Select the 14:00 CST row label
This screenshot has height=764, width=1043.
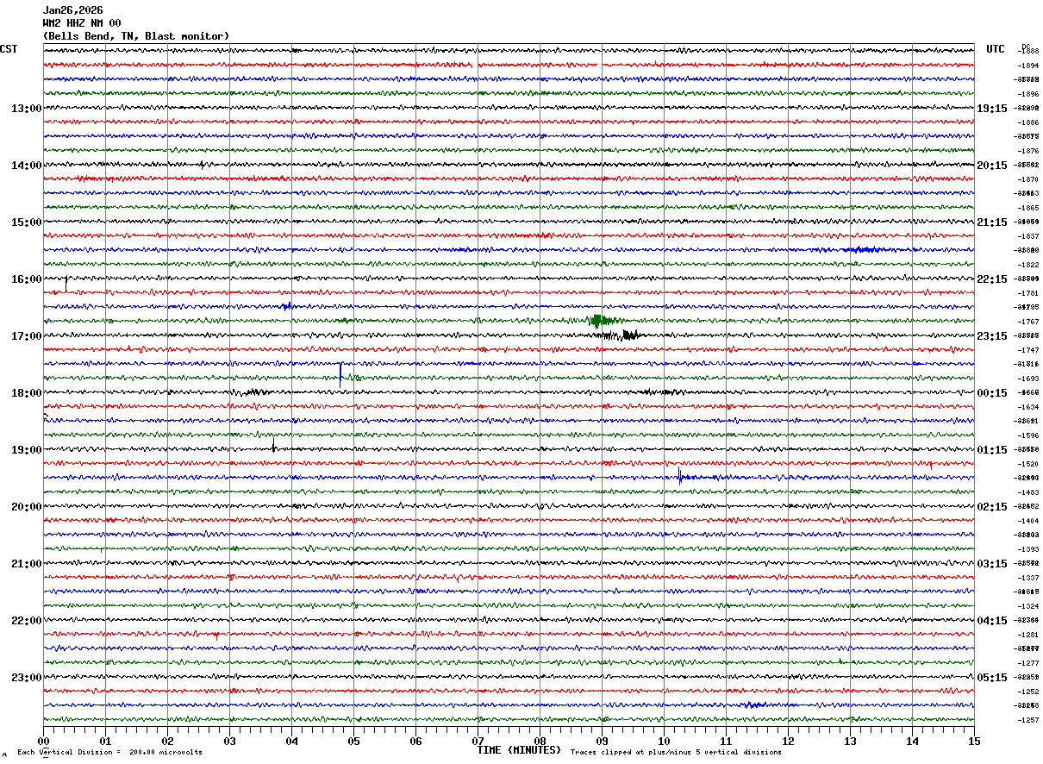(27, 166)
